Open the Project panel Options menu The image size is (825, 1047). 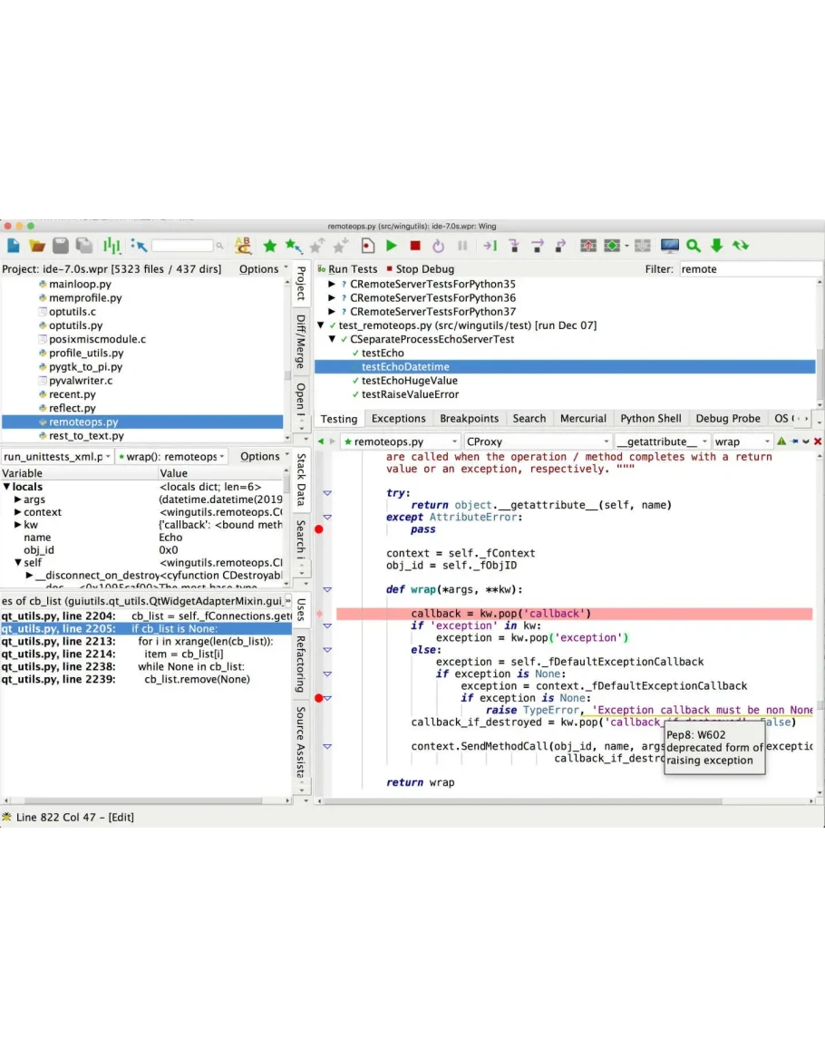point(264,269)
